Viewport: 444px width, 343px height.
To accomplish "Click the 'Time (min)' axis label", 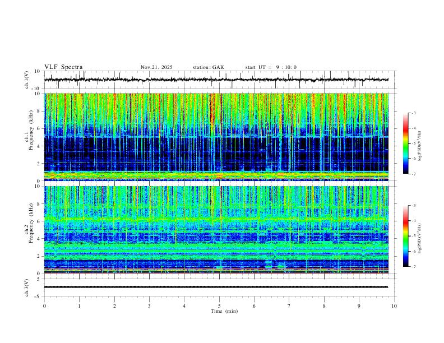I will (224, 311).
